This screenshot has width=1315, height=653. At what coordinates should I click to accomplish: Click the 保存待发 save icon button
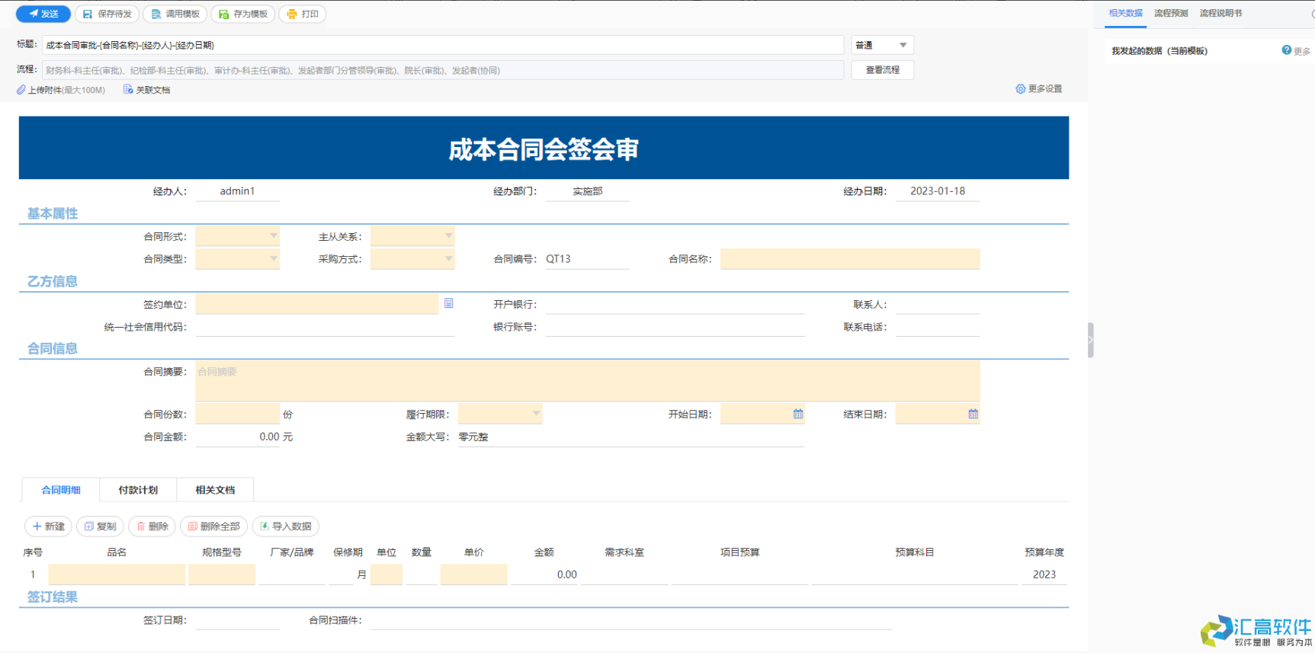[x=88, y=14]
